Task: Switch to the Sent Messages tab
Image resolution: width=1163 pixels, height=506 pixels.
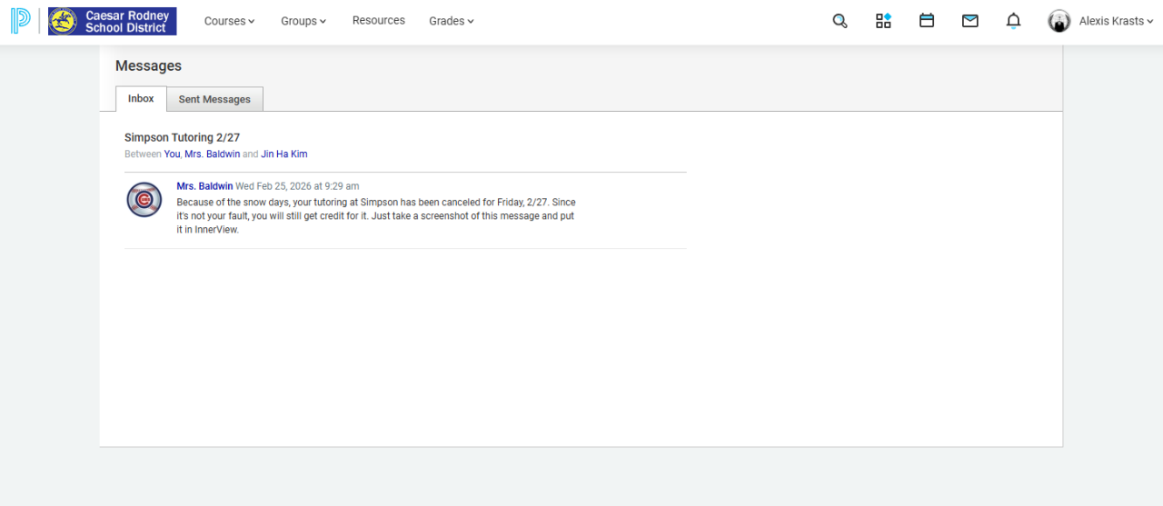Action: pos(214,99)
